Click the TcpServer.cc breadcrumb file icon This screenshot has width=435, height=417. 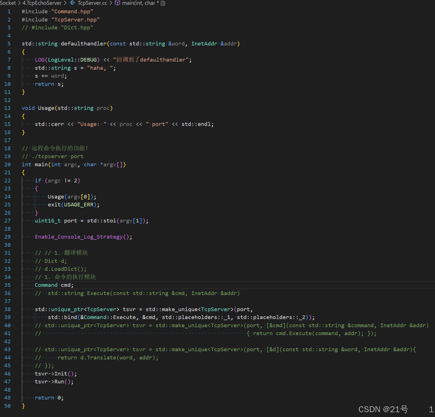[73, 3]
